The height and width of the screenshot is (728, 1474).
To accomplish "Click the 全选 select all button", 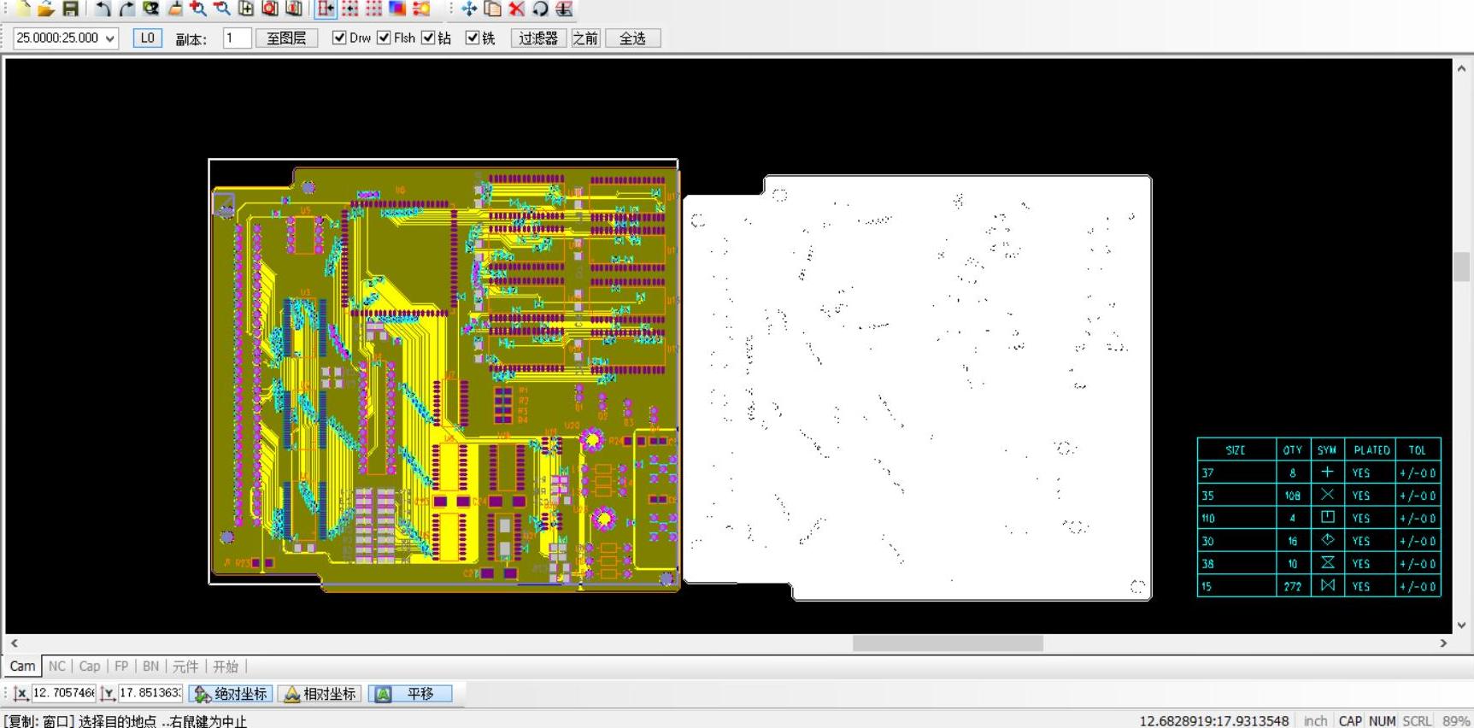I will [x=632, y=38].
